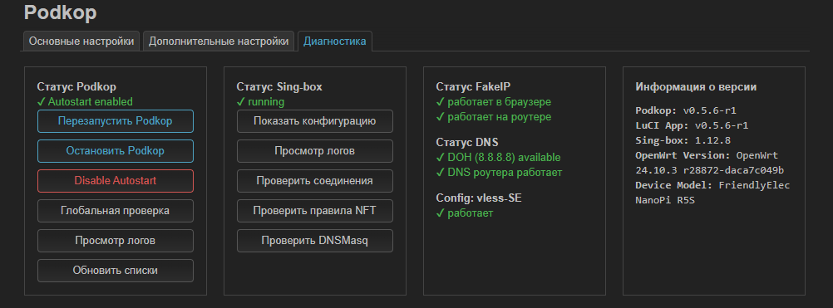
Task: Run Глобальная проверка
Action: click(116, 211)
